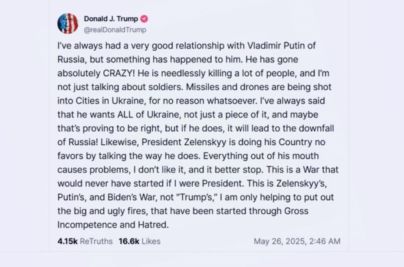The height and width of the screenshot is (267, 404).
Task: Click the Likes label
Action: click(151, 241)
